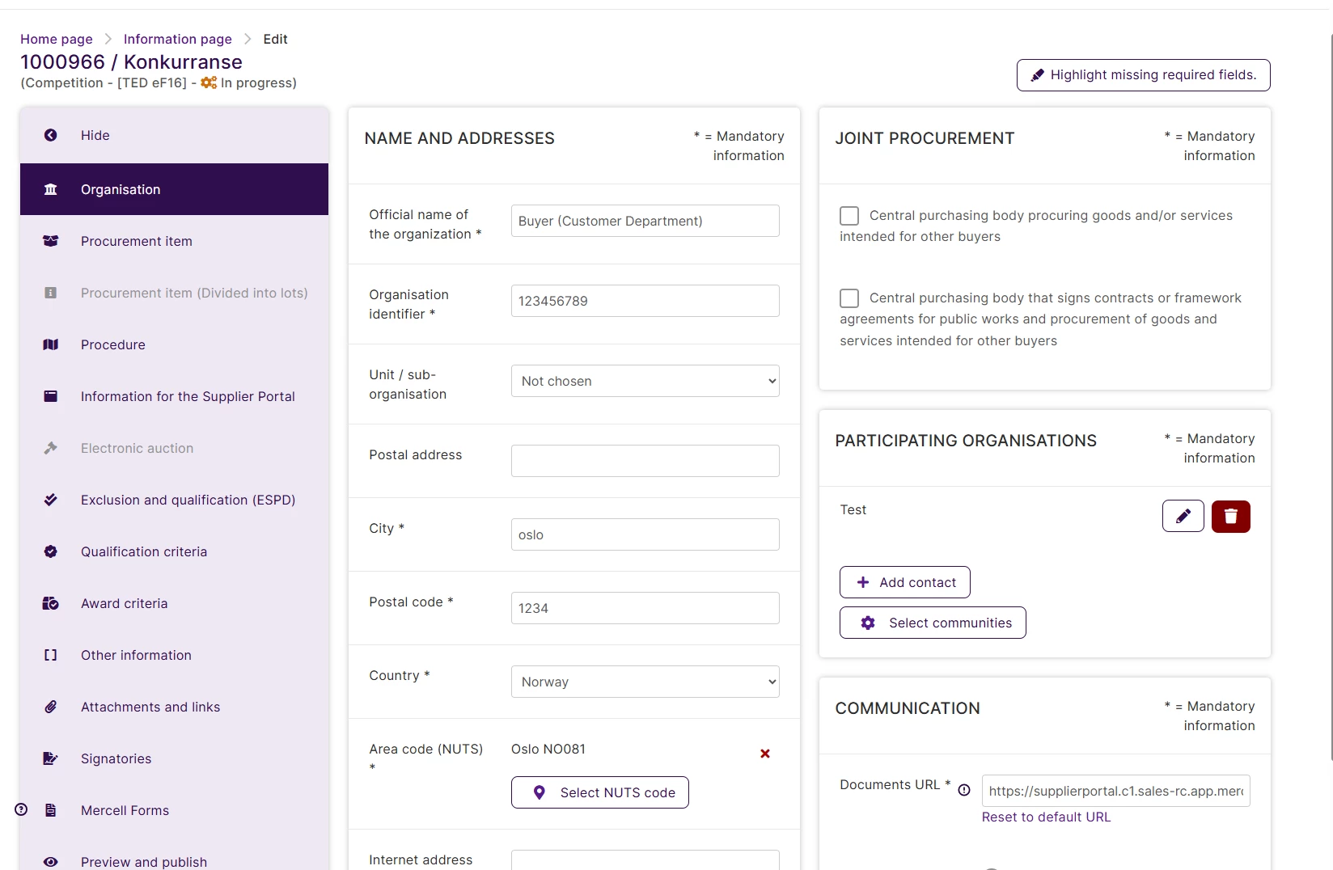Open the Country dropdown showing Norway
The image size is (1333, 870).
[x=645, y=682]
